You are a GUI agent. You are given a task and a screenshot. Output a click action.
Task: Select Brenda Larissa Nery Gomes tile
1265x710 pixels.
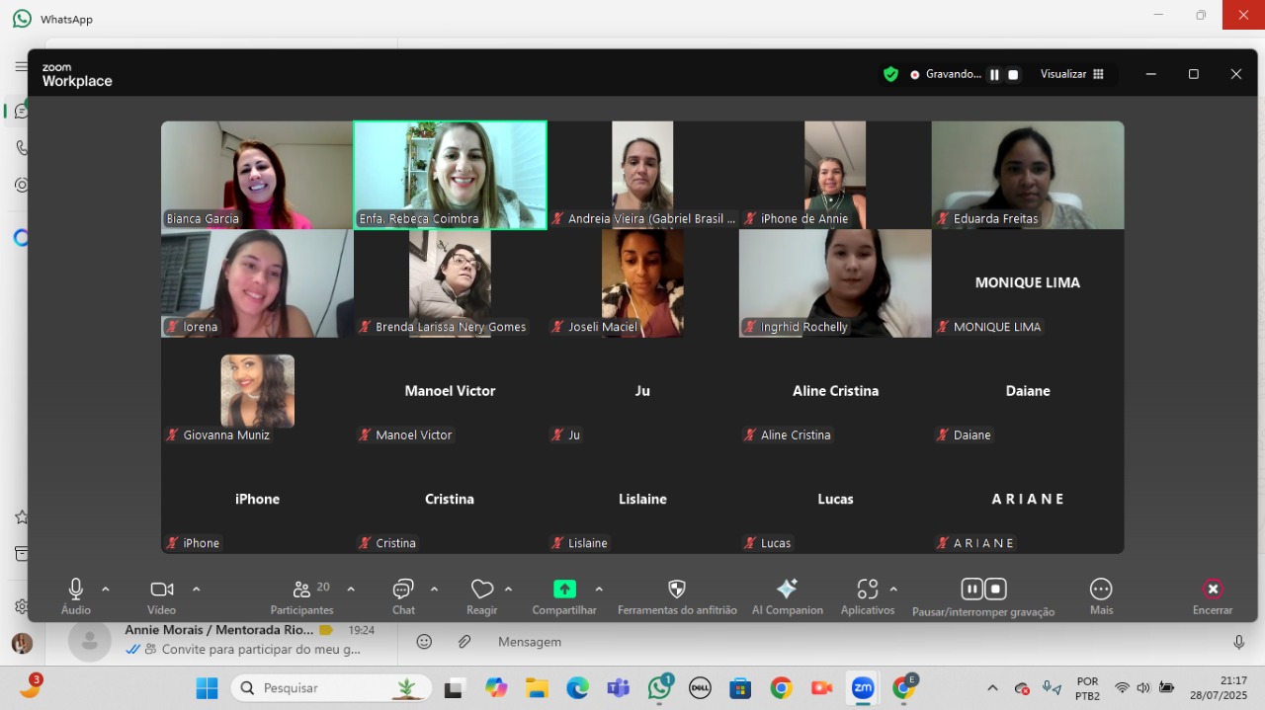(x=450, y=283)
